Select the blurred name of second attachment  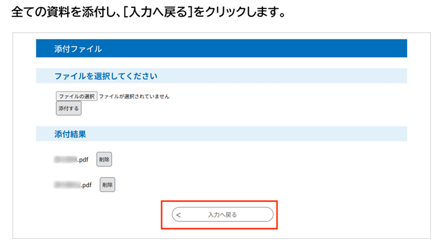67,184
